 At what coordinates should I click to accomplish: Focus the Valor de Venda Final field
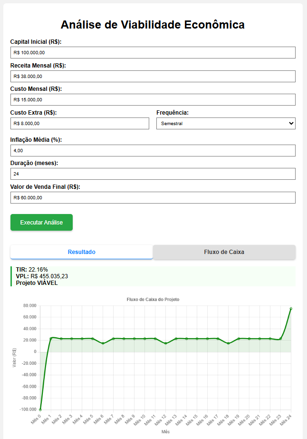(153, 197)
